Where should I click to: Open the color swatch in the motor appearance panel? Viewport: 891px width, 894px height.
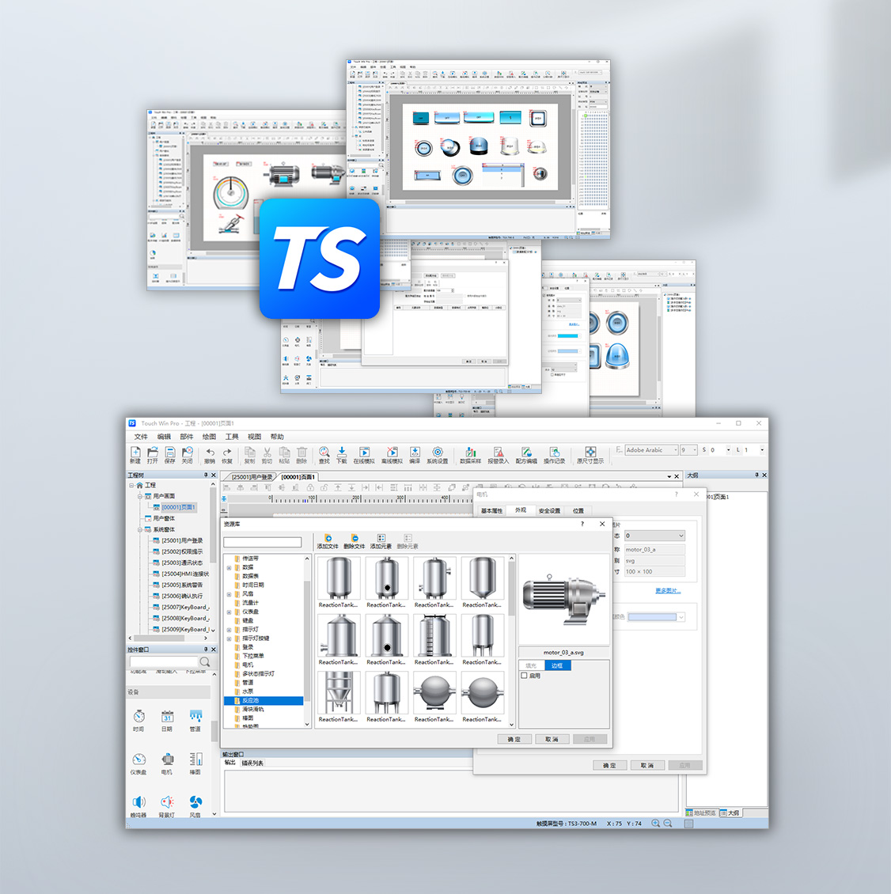pos(657,616)
